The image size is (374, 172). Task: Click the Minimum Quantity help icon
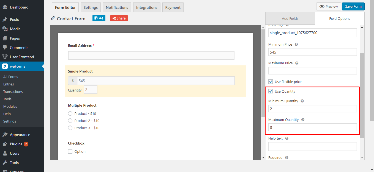(x=302, y=101)
